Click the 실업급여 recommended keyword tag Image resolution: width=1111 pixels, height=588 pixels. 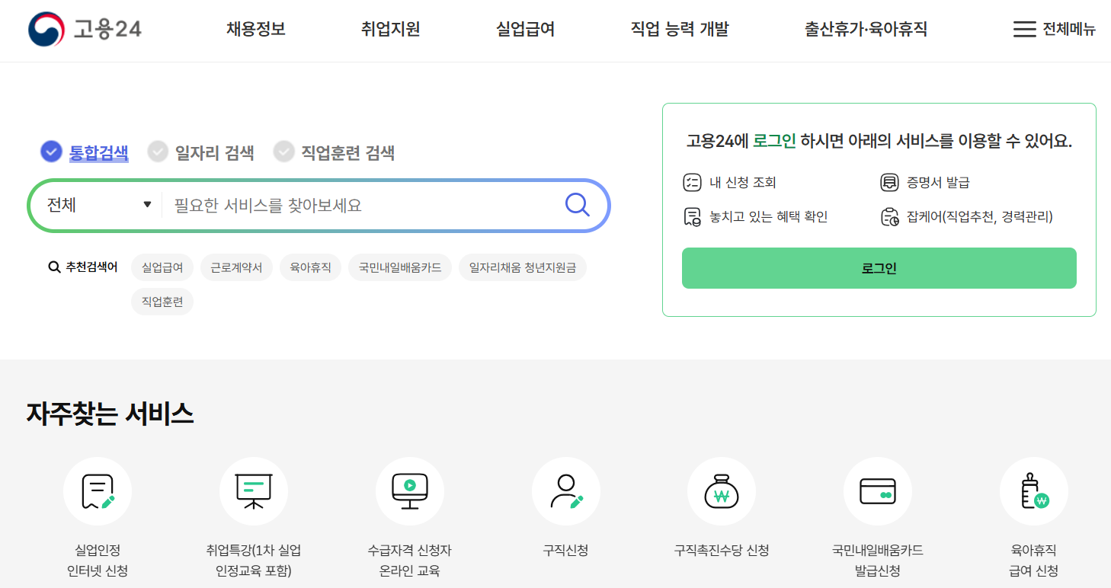pyautogui.click(x=162, y=267)
